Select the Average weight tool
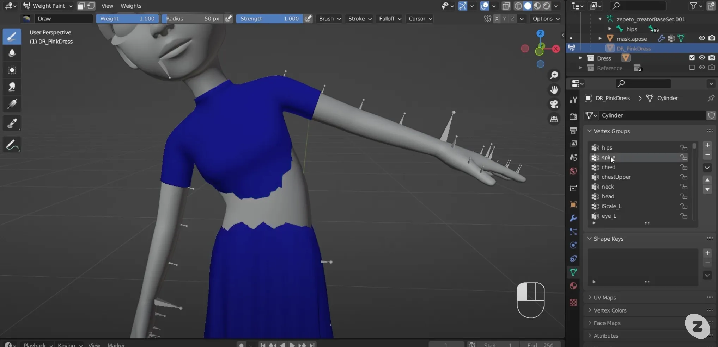This screenshot has width=718, height=347. click(12, 70)
